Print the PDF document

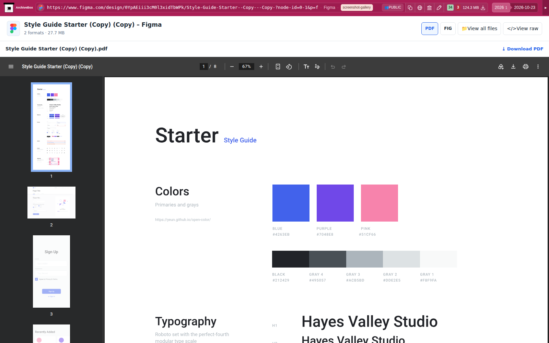pyautogui.click(x=526, y=67)
